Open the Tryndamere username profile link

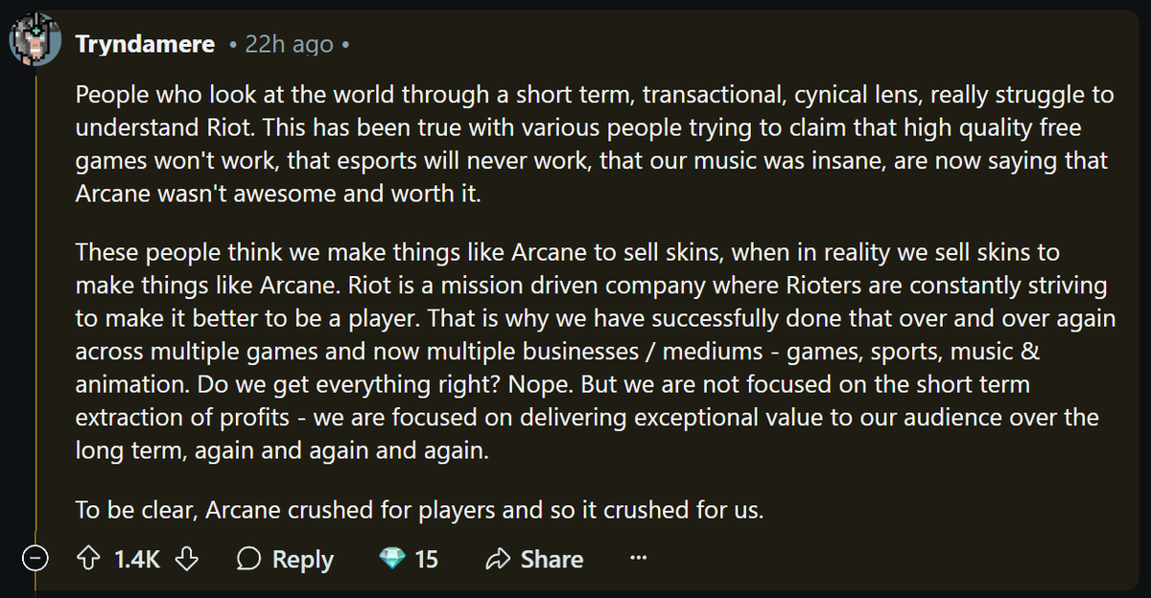[146, 44]
